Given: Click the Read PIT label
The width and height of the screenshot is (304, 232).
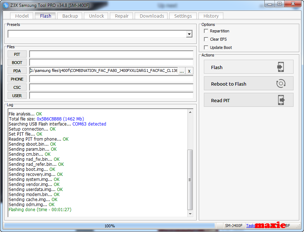Looking at the screenshot, I should [x=220, y=100].
